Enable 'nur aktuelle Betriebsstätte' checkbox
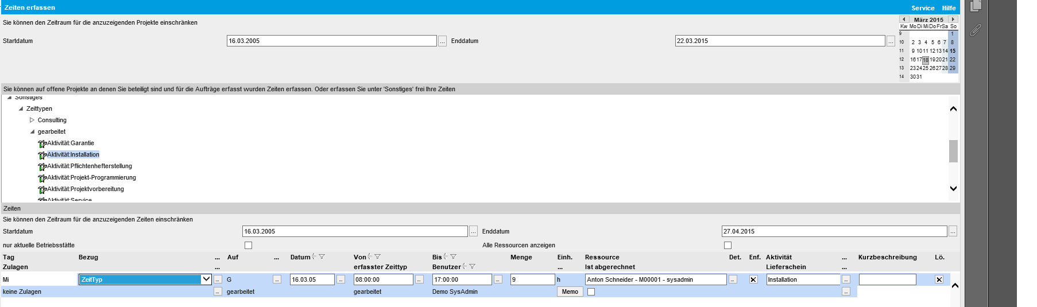 [249, 246]
